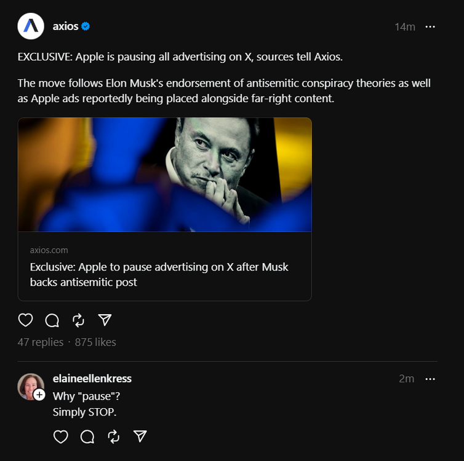Click the axios verified badge
The image size is (464, 461).
pos(87,26)
